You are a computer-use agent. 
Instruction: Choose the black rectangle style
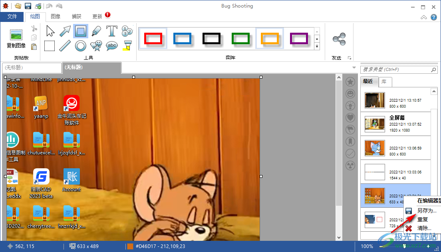(211, 39)
